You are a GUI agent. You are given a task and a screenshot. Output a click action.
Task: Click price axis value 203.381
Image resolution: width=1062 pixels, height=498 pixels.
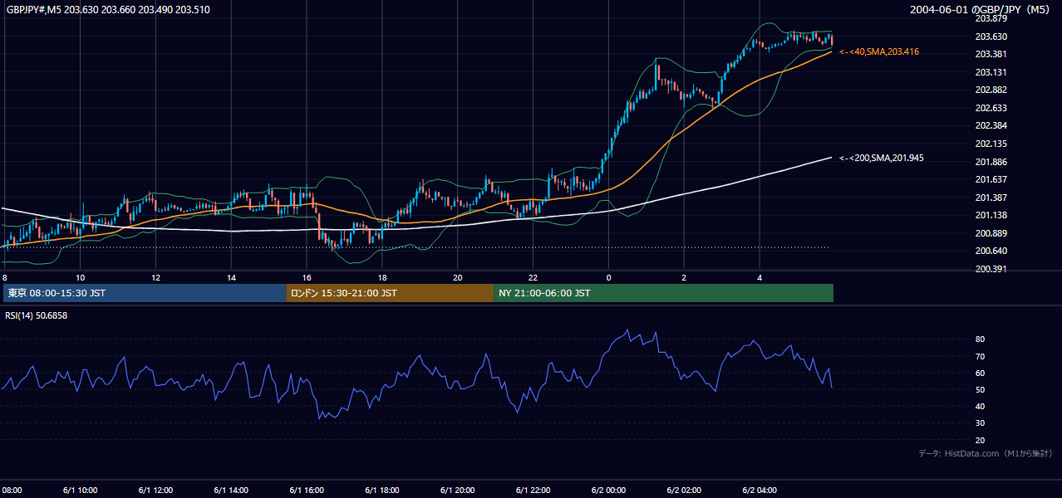pos(991,54)
